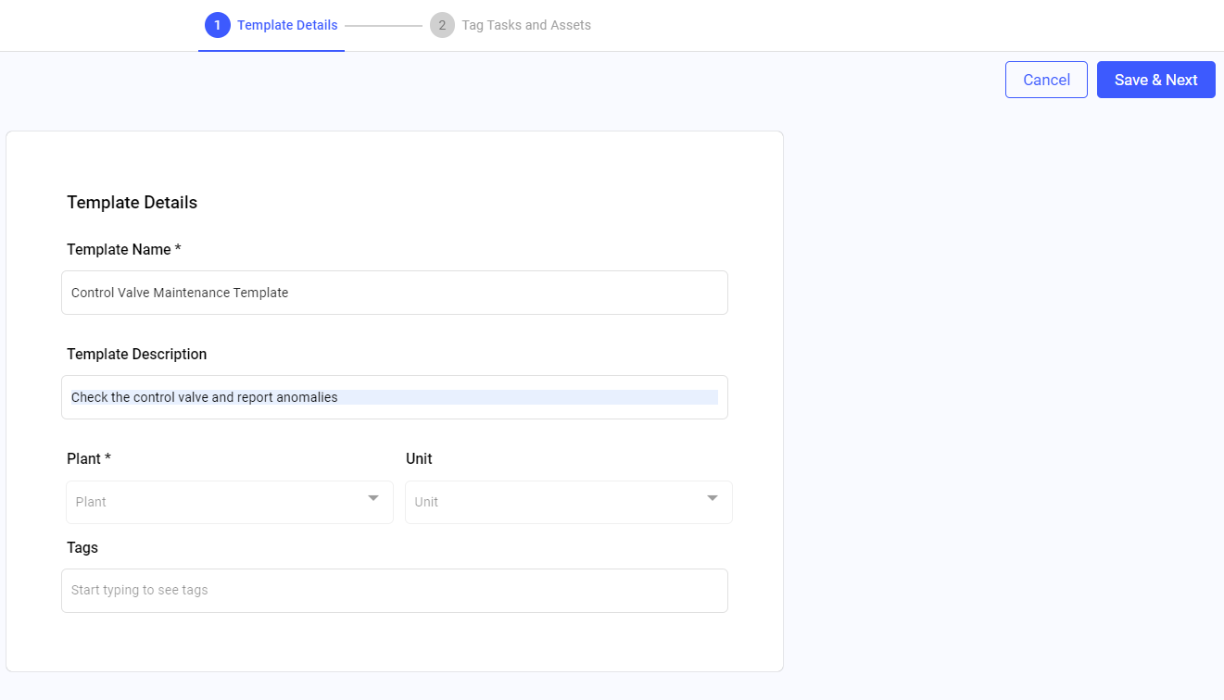Click the Template Details form heading
This screenshot has width=1224, height=700.
[132, 202]
